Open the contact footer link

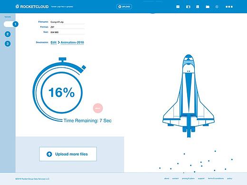pyautogui.click(x=175, y=178)
